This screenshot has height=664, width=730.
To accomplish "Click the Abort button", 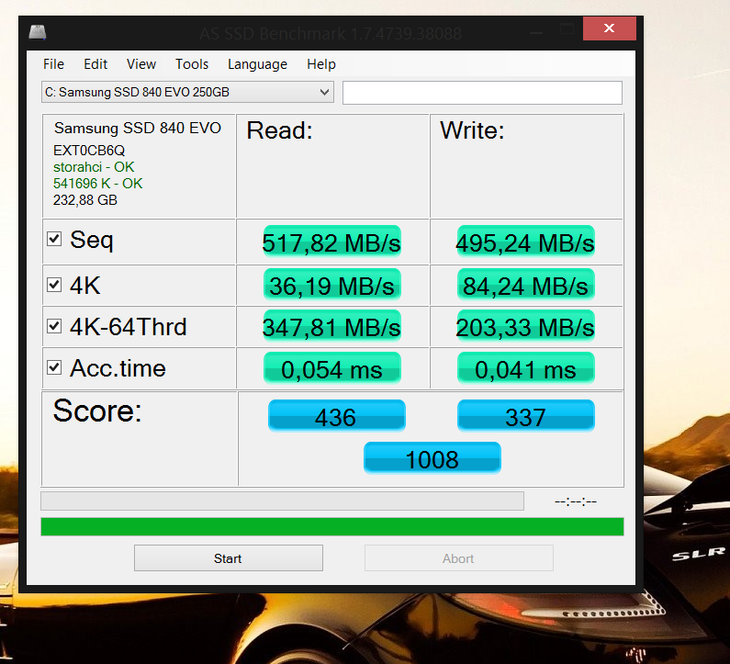I will (458, 558).
